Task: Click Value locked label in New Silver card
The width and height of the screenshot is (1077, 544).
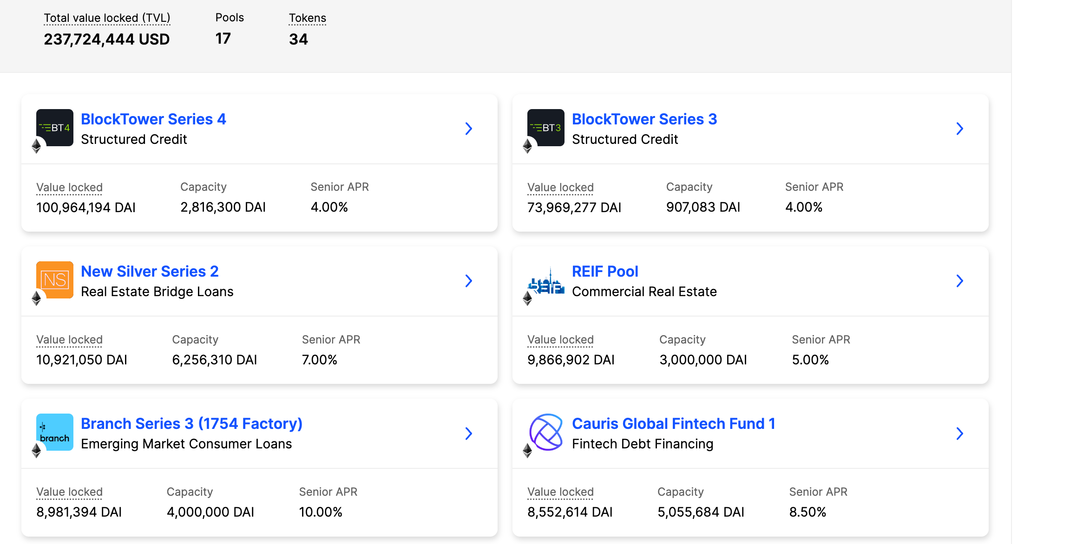Action: (69, 340)
